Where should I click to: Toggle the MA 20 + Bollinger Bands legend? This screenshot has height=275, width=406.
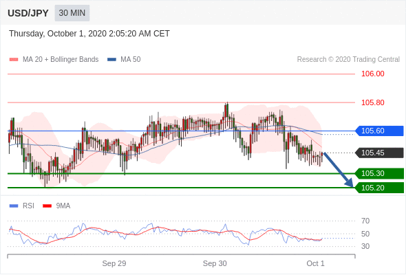(54, 59)
